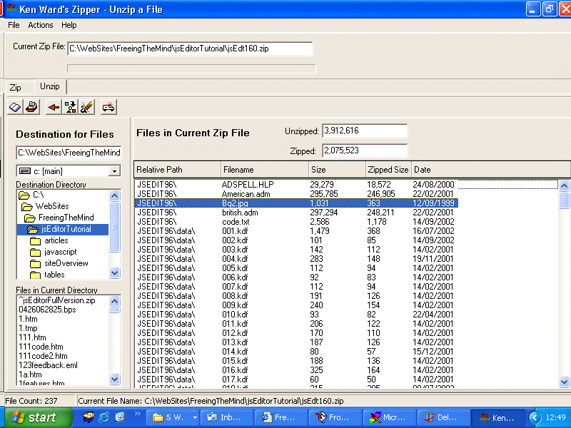This screenshot has width=571, height=428.
Task: Click the red back arrow toolbar icon
Action: 53,106
